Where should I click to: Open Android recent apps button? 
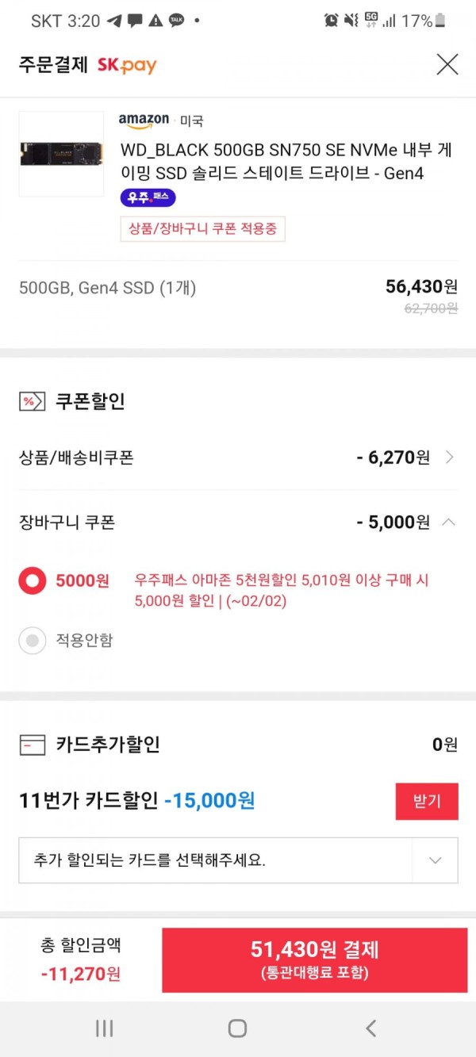[104, 1028]
